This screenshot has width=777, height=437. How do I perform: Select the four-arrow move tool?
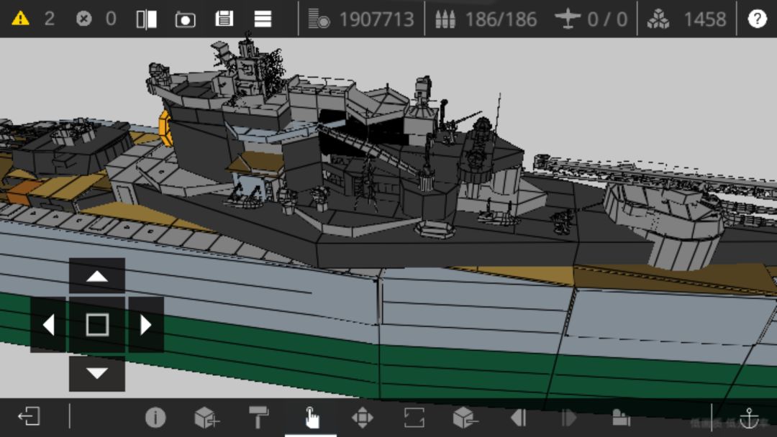tap(362, 417)
